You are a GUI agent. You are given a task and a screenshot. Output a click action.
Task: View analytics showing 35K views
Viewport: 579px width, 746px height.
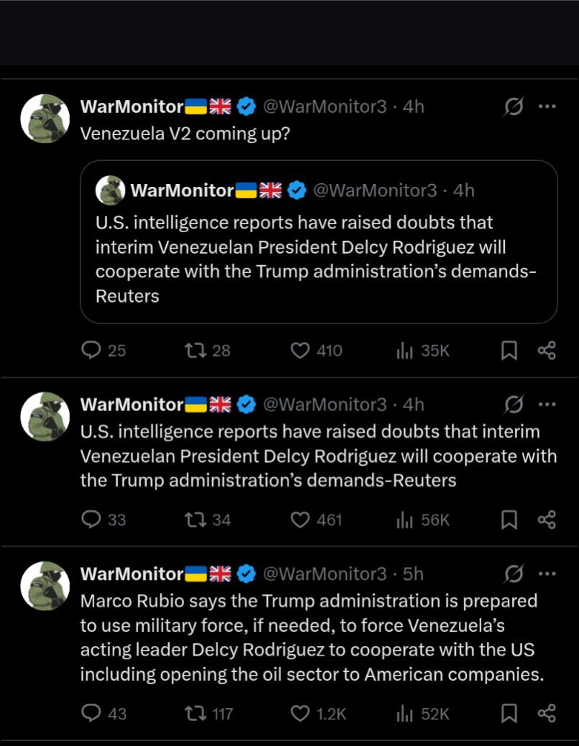(x=405, y=350)
